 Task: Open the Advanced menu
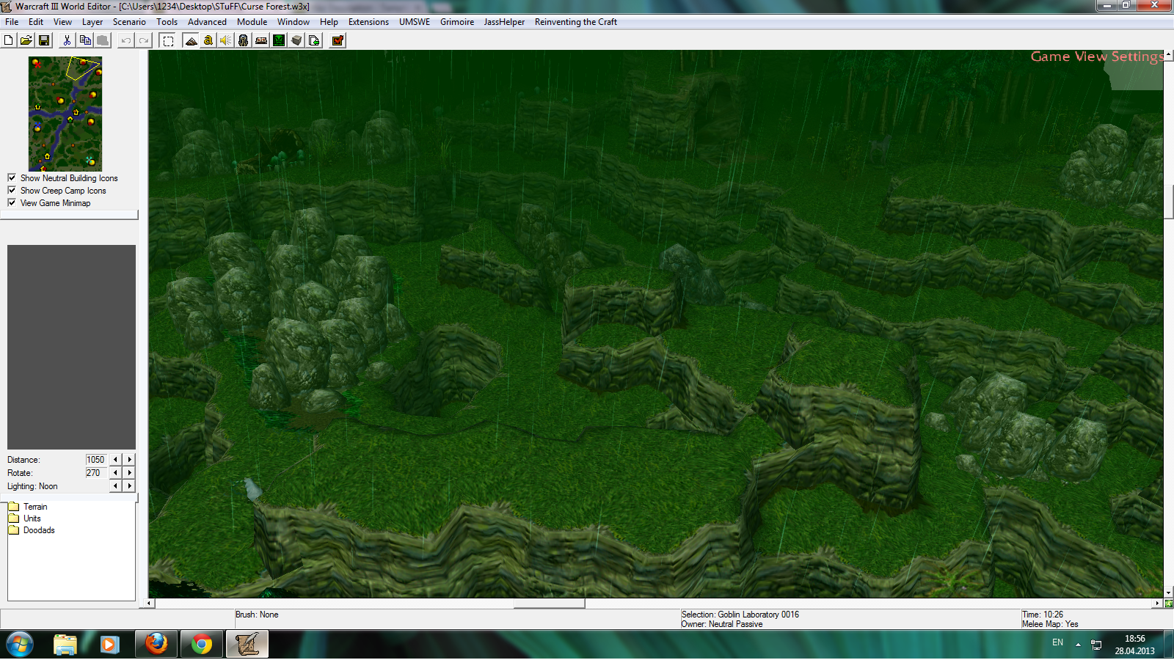[207, 22]
